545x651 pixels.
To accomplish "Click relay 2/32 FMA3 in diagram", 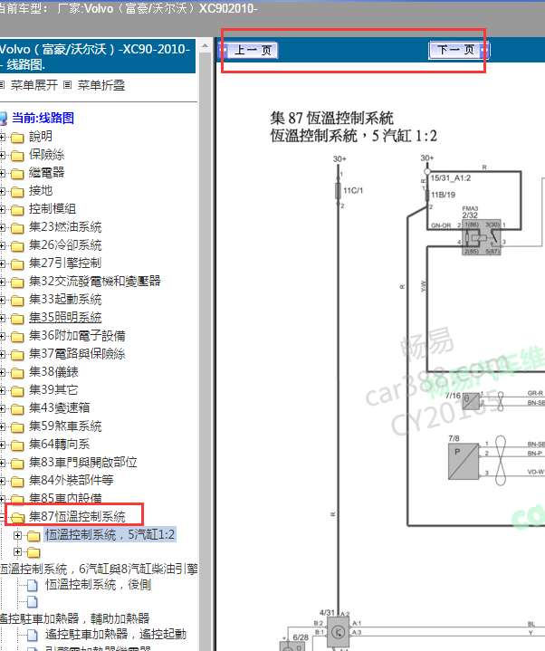I will pos(482,237).
